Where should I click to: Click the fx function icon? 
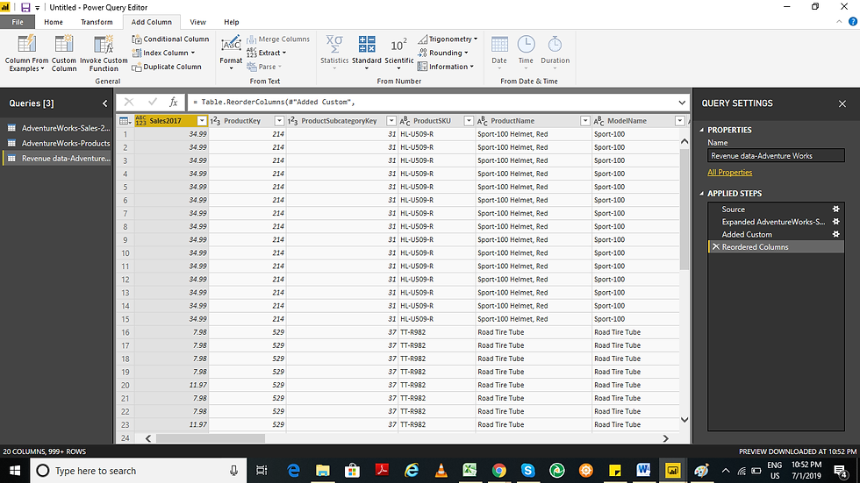174,102
